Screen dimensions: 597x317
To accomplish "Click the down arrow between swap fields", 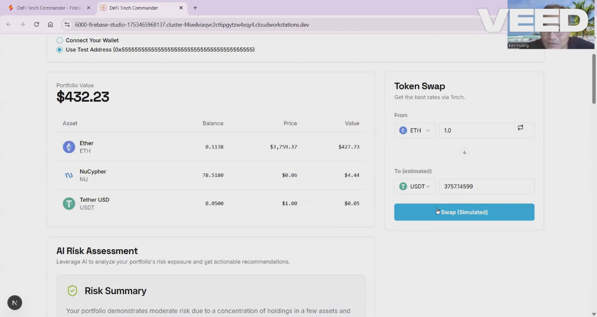I will point(464,152).
